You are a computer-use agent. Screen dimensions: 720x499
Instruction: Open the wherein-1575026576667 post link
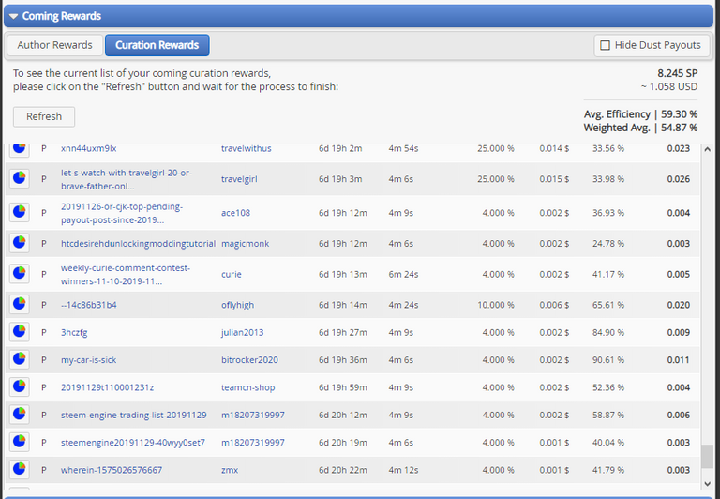[x=111, y=470]
